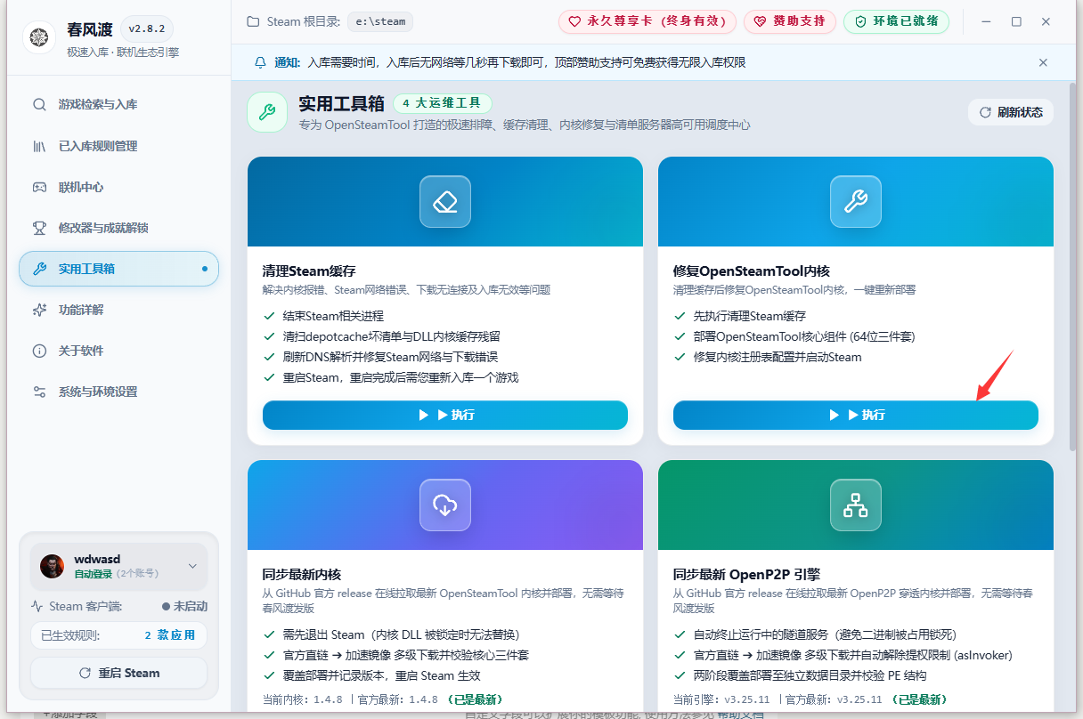
Task: Click the 刷新状态 button
Action: click(1011, 112)
